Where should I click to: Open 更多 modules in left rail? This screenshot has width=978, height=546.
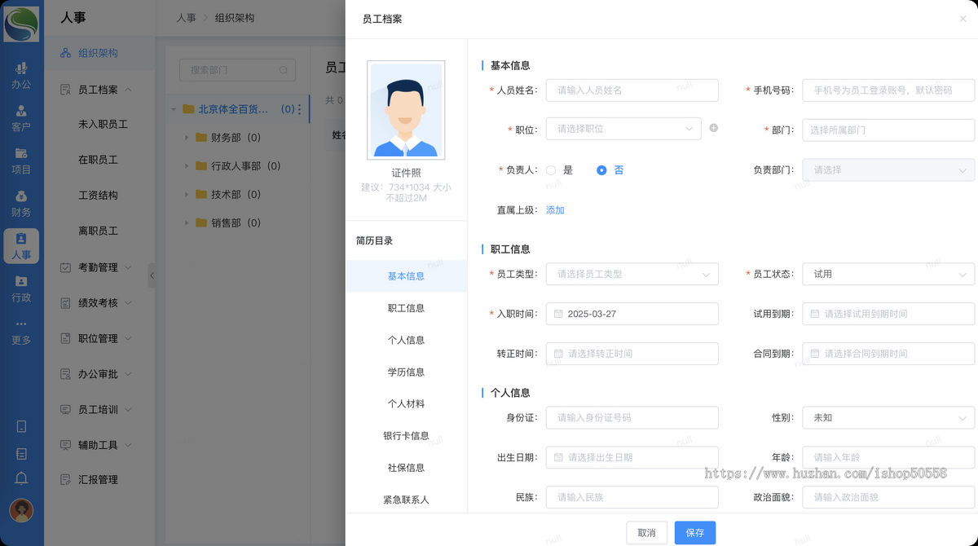click(x=21, y=332)
